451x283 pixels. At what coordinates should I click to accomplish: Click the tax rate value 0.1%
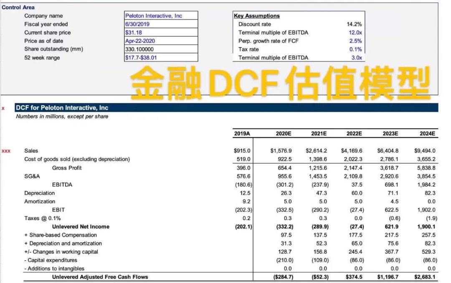(355, 49)
